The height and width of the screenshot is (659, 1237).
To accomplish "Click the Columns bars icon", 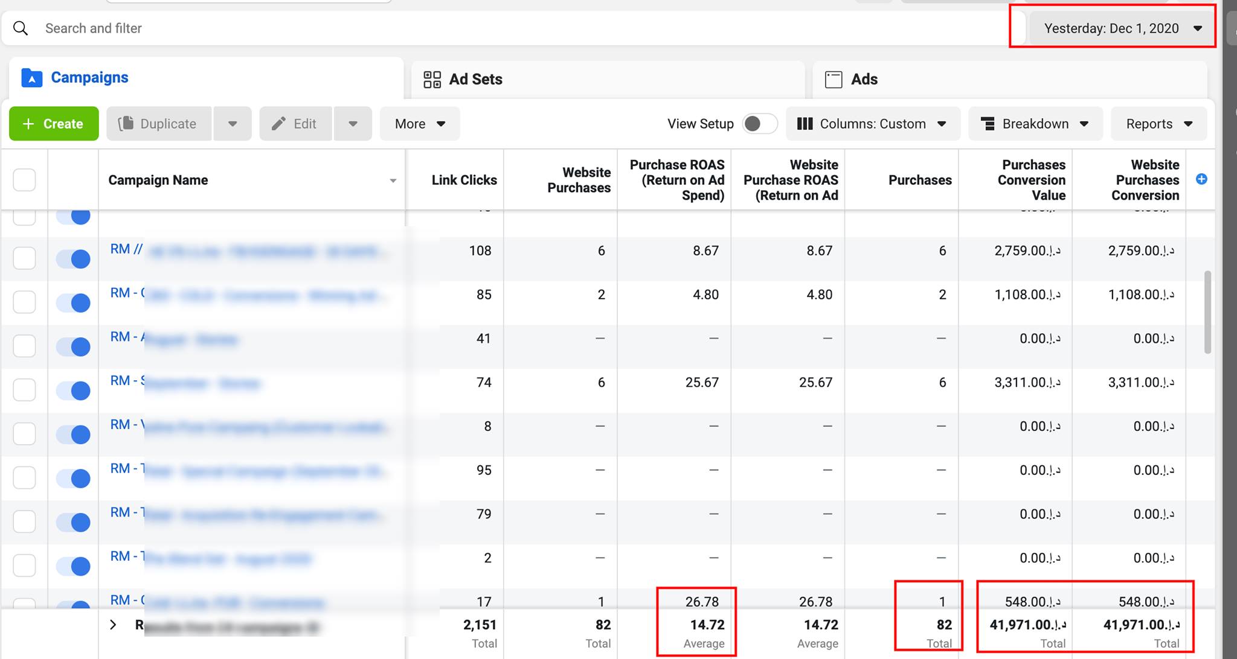I will 805,124.
